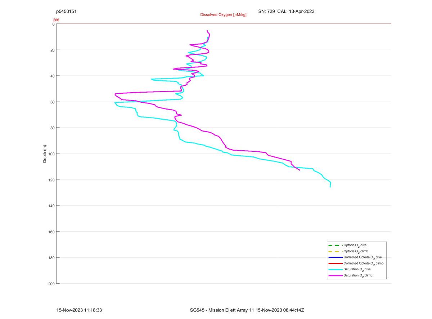Click the 200 depth tick label
432x319 pixels.
[x=51, y=284]
